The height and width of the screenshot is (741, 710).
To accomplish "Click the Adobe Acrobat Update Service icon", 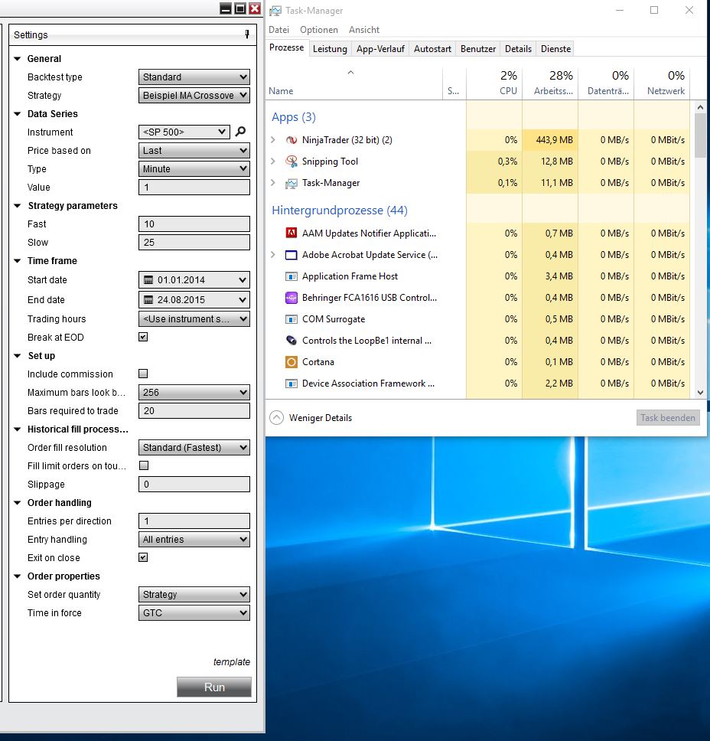I will point(291,255).
